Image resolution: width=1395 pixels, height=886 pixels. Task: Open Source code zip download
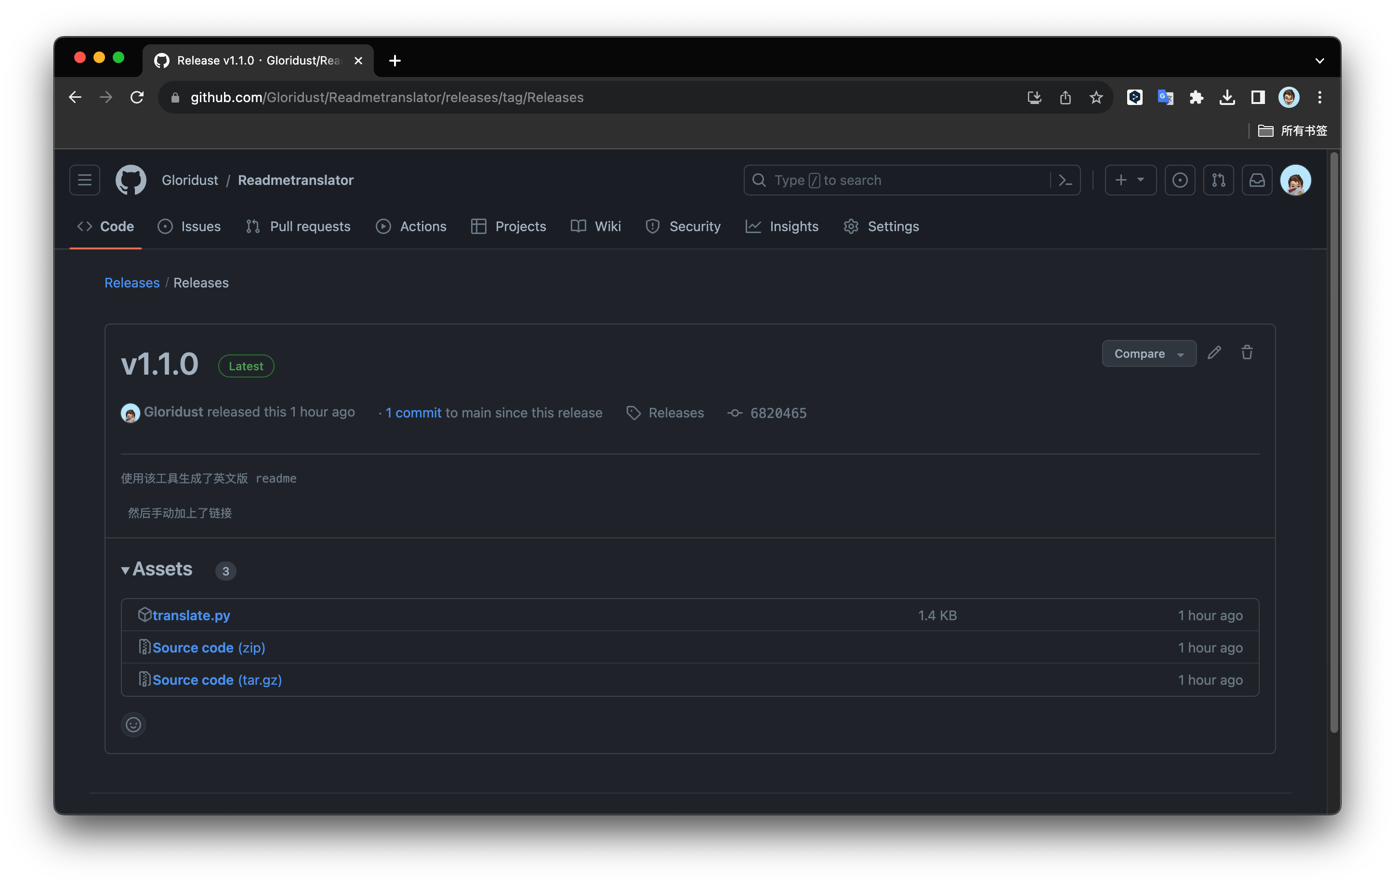point(210,647)
